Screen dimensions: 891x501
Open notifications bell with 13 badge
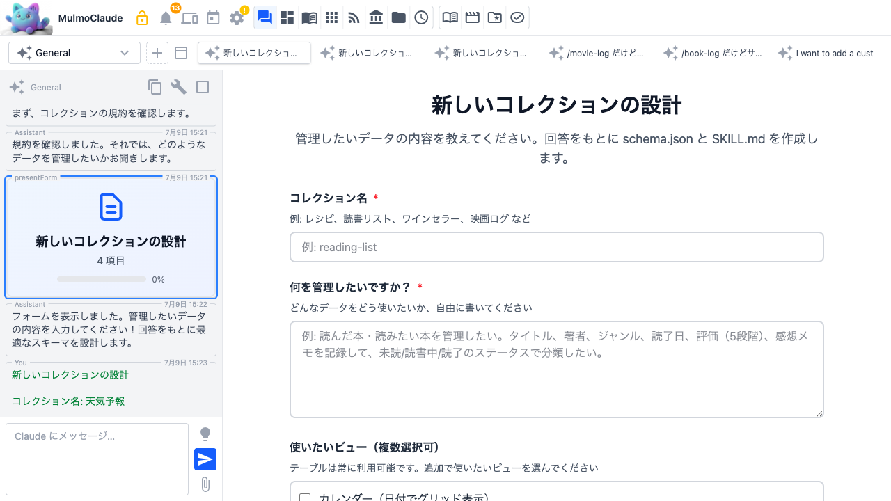pyautogui.click(x=166, y=18)
